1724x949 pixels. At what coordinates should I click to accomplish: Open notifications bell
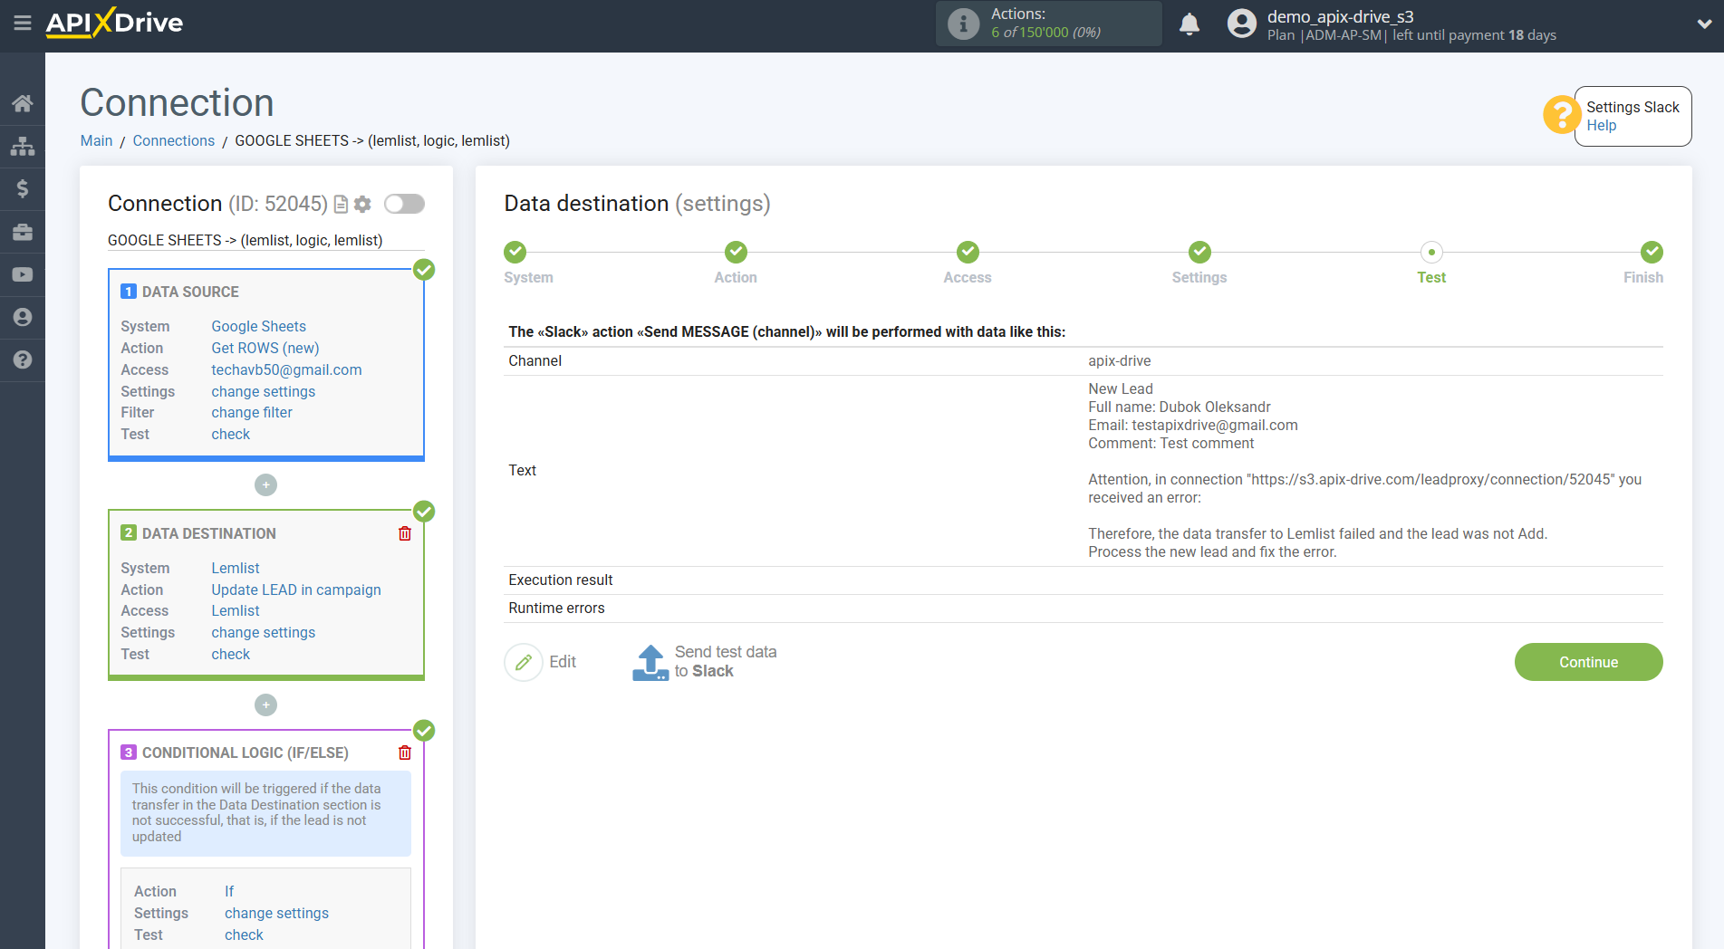(x=1189, y=24)
